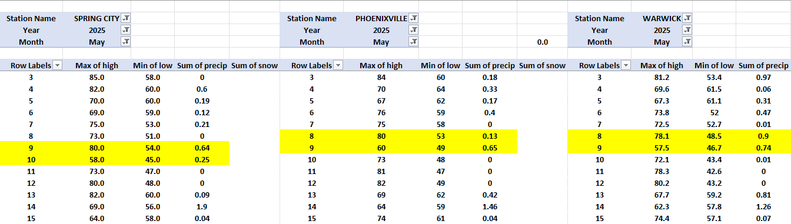
Task: Select Max of high header in Spring City table
Action: 97,65
